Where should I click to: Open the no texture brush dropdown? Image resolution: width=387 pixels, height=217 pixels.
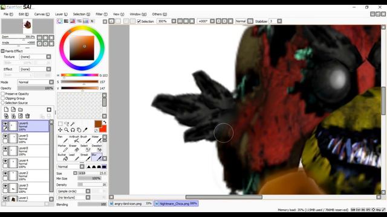pyautogui.click(x=88, y=197)
